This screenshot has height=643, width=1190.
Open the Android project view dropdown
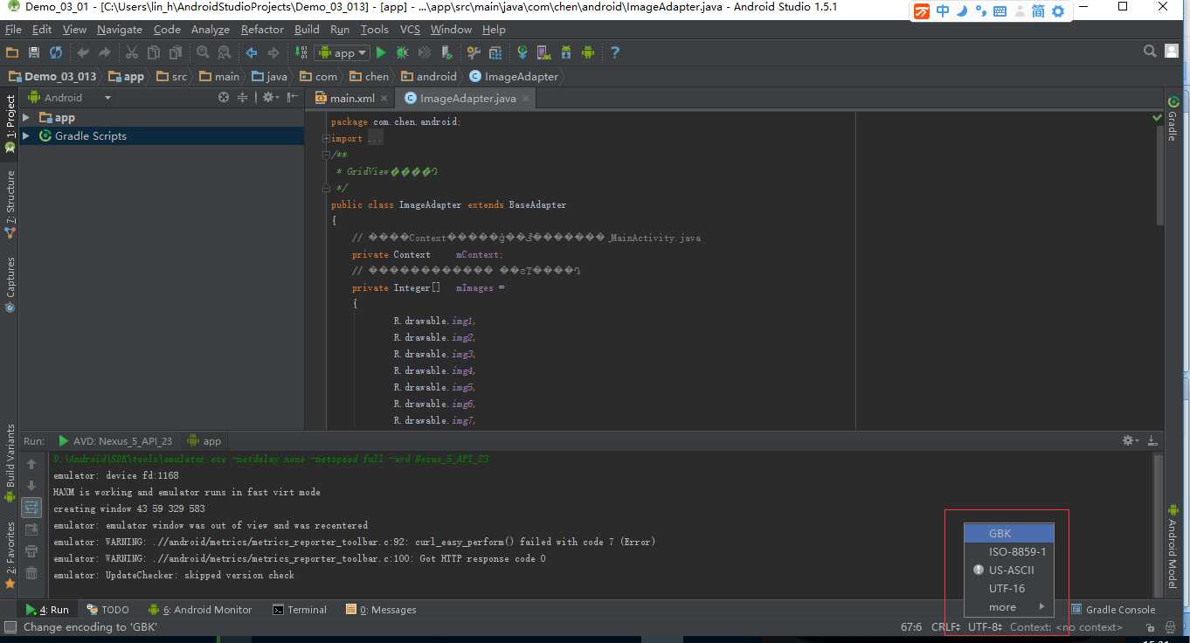[72, 98]
